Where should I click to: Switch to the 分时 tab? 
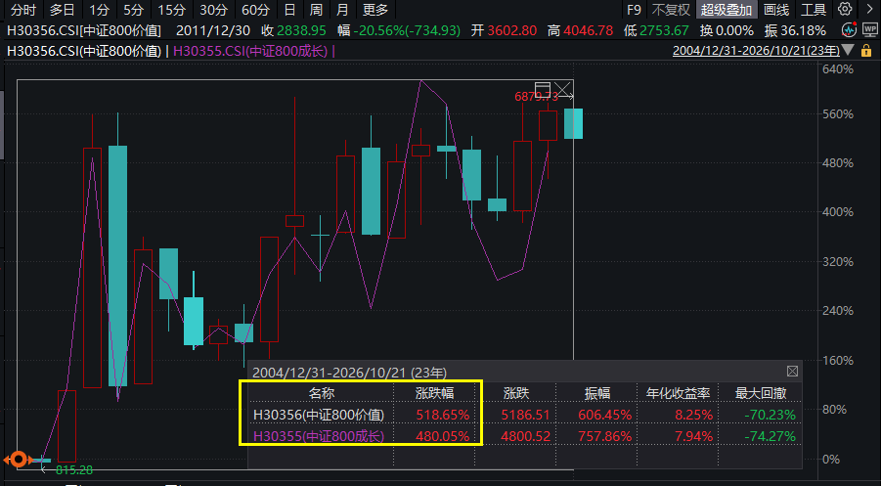pos(22,10)
